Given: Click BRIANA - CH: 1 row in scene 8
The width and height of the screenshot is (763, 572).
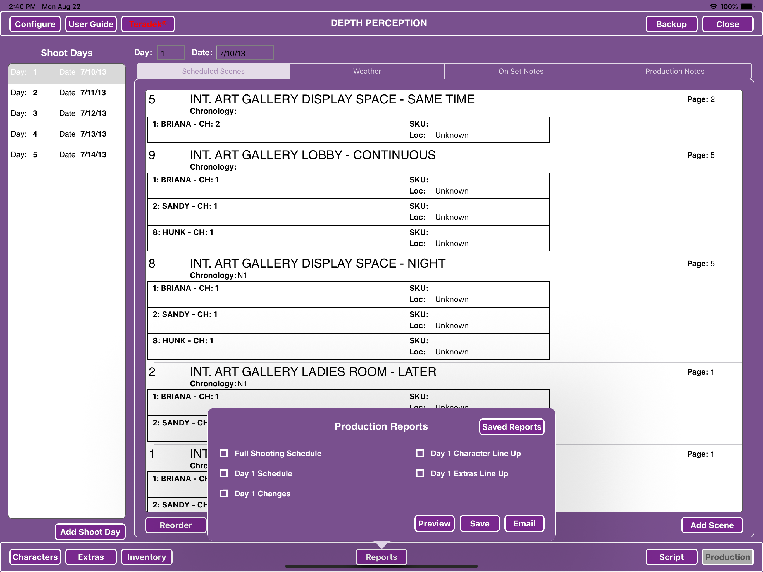Looking at the screenshot, I should point(348,294).
